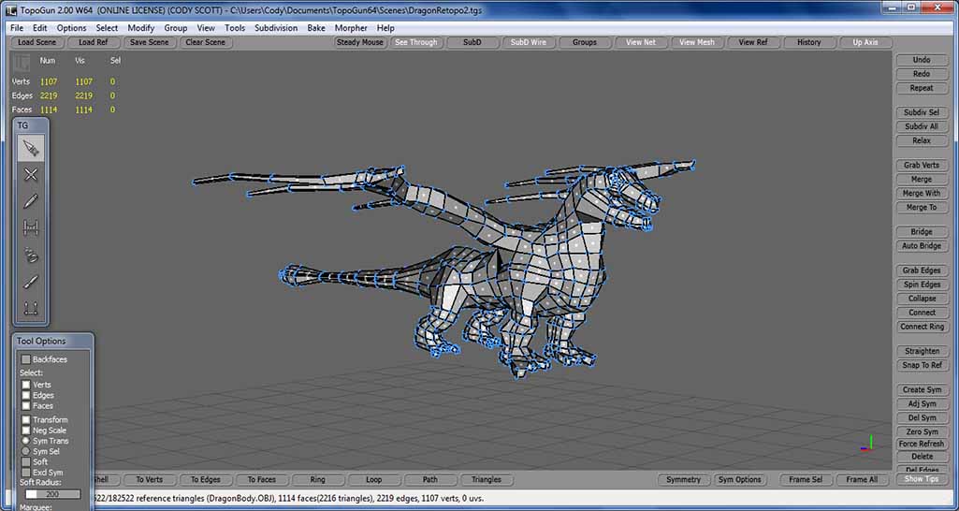959x511 pixels.
Task: Click the Save Scene button
Action: click(x=150, y=42)
